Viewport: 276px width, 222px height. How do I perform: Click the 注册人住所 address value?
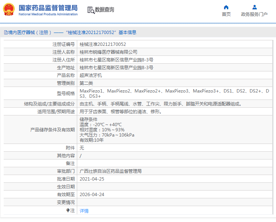point(116,60)
